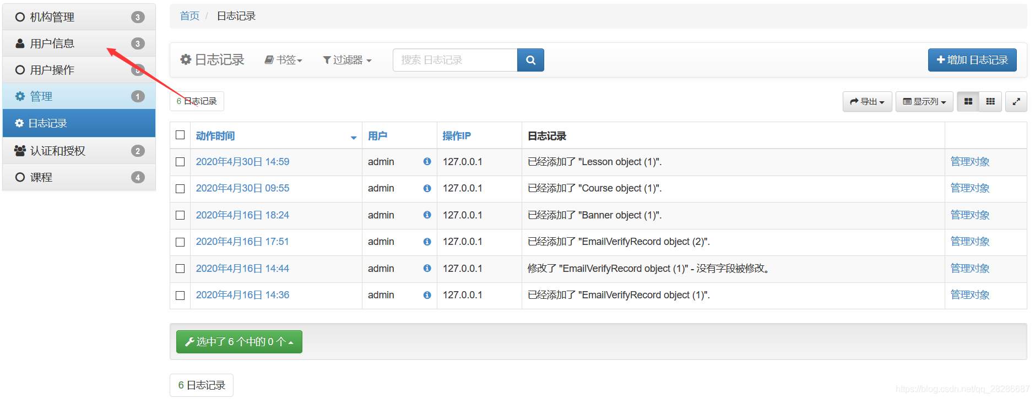The height and width of the screenshot is (399, 1035).
Task: Select the 课程 sidebar menu item
Action: click(x=41, y=177)
